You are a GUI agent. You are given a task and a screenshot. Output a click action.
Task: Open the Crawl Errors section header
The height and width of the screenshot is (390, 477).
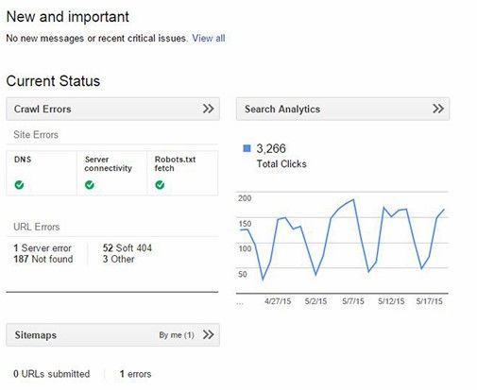coord(112,109)
